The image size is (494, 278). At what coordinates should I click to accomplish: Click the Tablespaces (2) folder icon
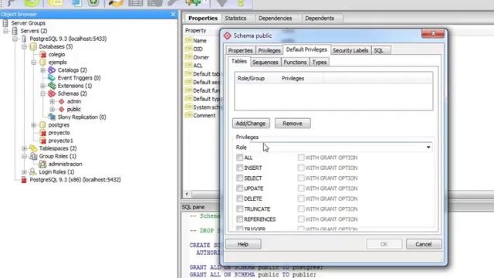point(33,148)
